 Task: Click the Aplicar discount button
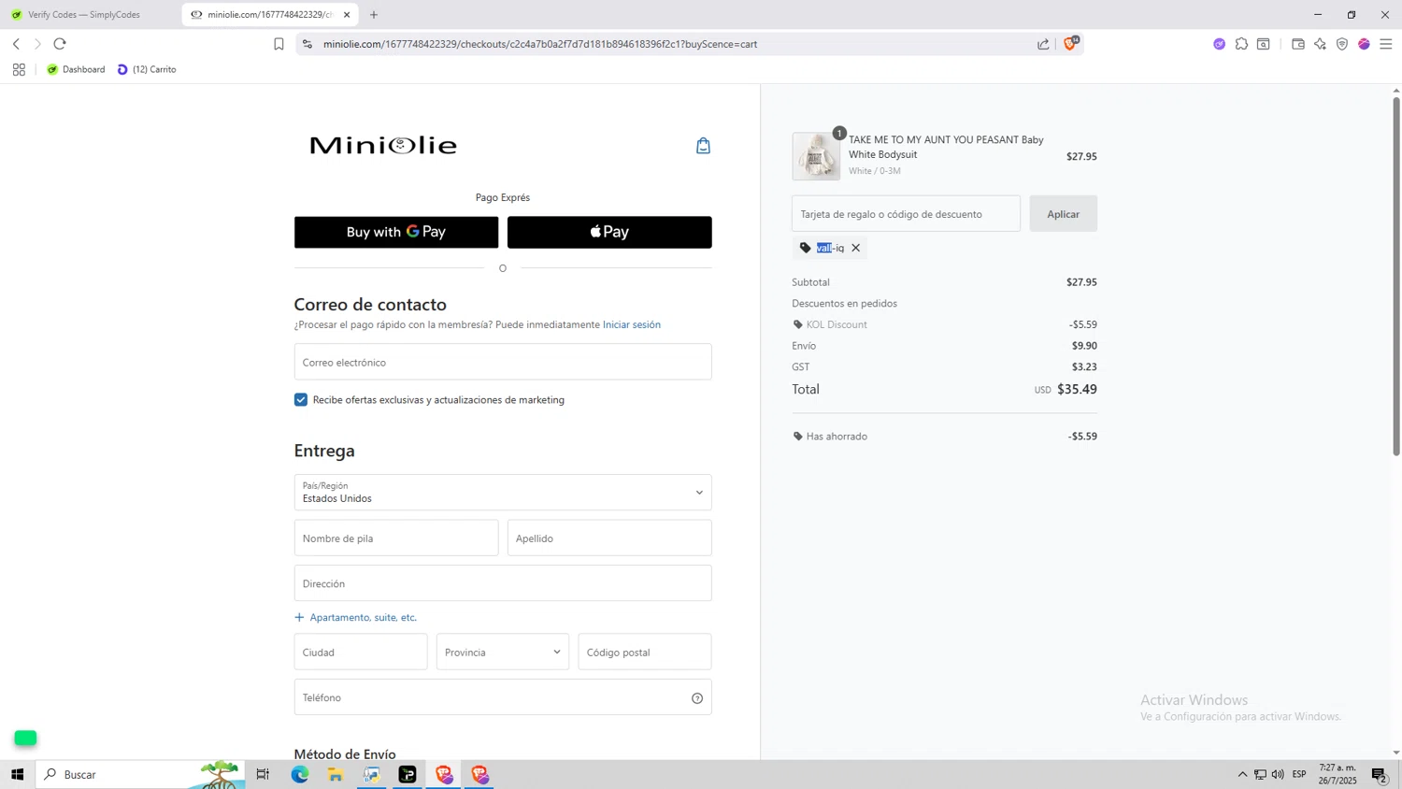[1064, 214]
